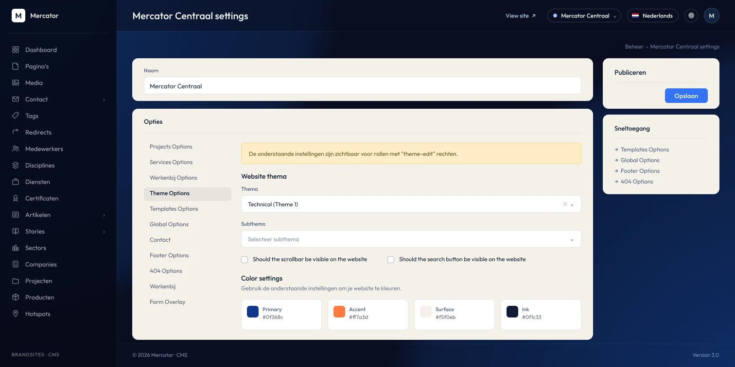Click the Companies building icon
The width and height of the screenshot is (735, 367).
16,264
